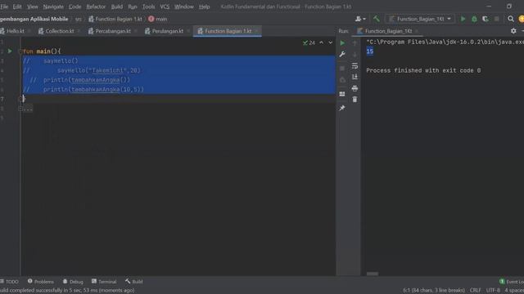
Task: Open the Refactor menu
Action: point(96,7)
